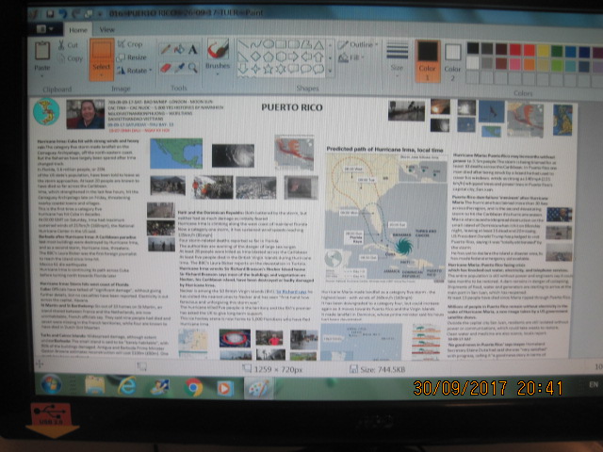
Task: Activate the Color 2 button
Action: [452, 61]
